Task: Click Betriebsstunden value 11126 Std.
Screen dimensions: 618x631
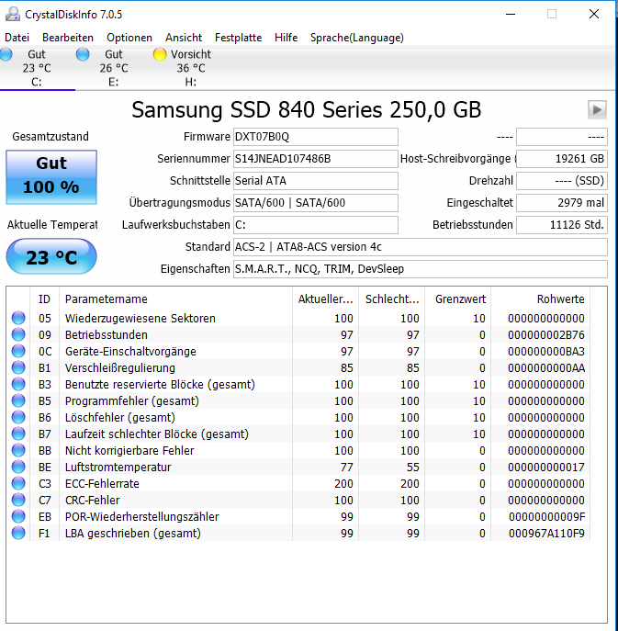Action: click(562, 224)
